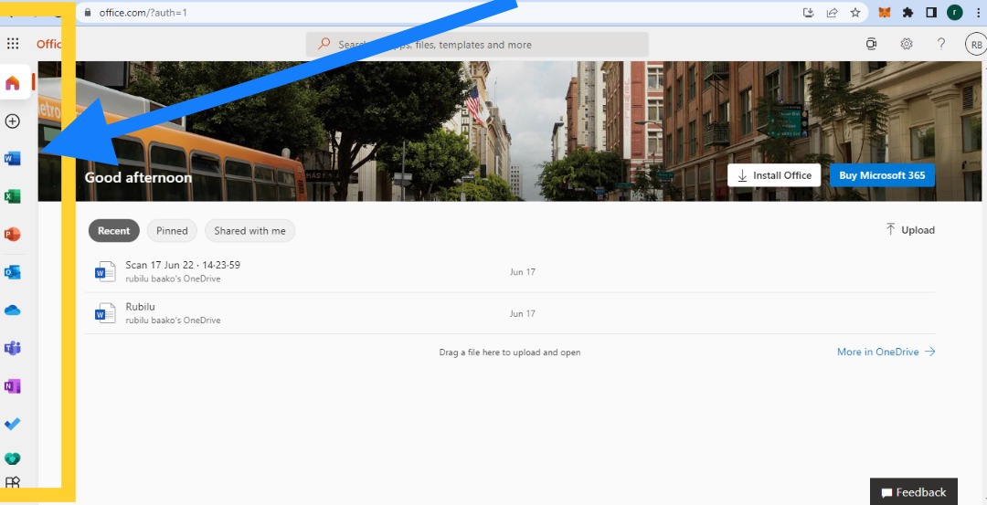
Task: Open the Excel app in sidebar
Action: tap(13, 197)
